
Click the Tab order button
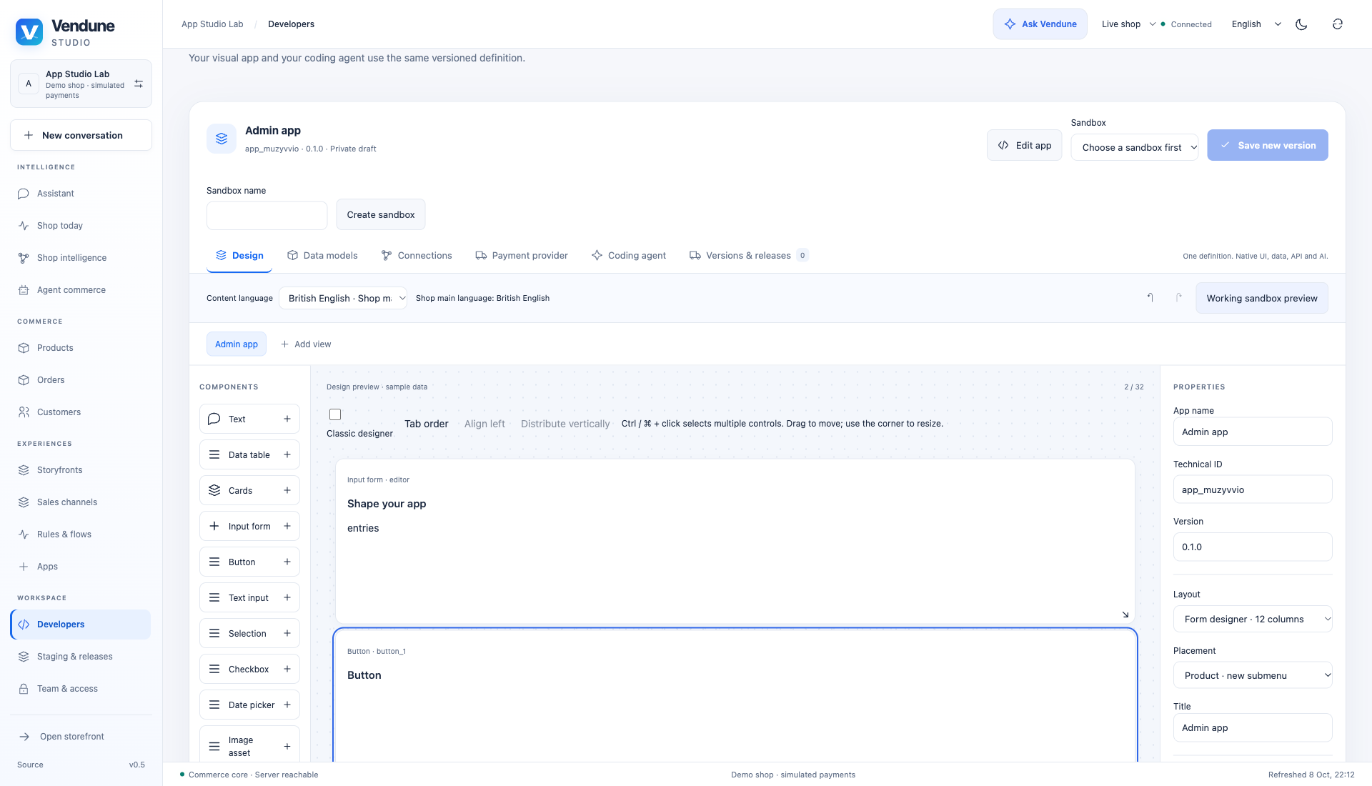[x=427, y=424]
